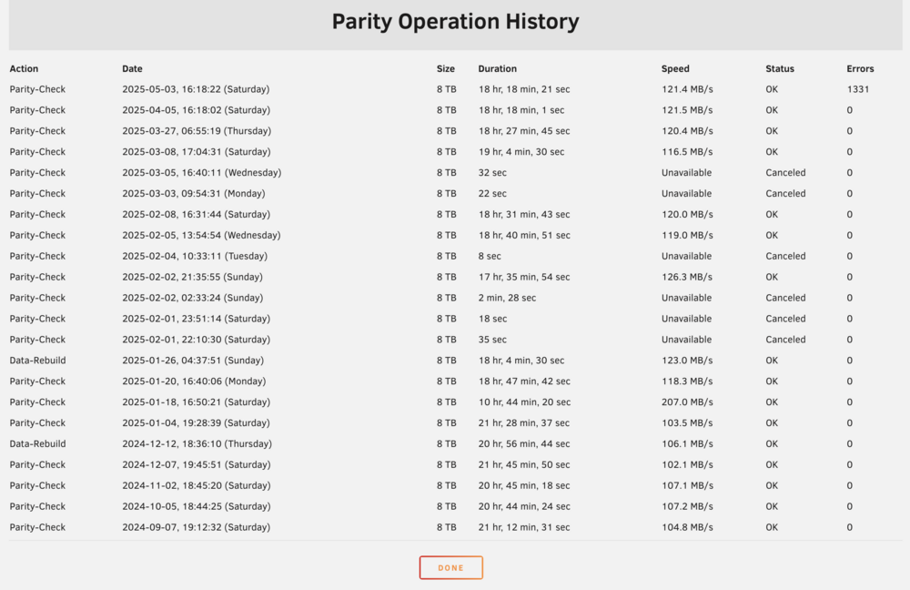910x590 pixels.
Task: Click date 2025-03-08, 17:04:31 (Saturday)
Action: 197,152
